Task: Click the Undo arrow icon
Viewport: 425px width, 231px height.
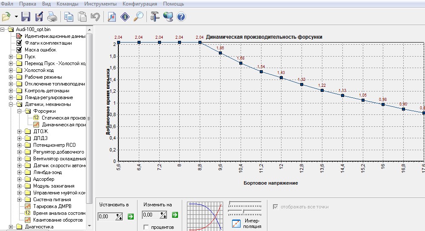Action: coord(95,17)
